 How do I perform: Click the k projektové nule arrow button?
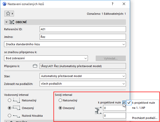[x=124, y=102]
